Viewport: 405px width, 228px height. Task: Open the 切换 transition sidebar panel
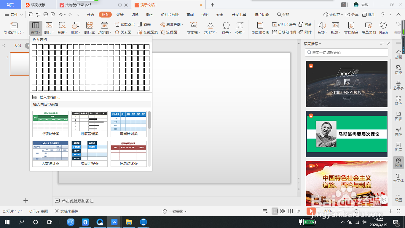398,70
